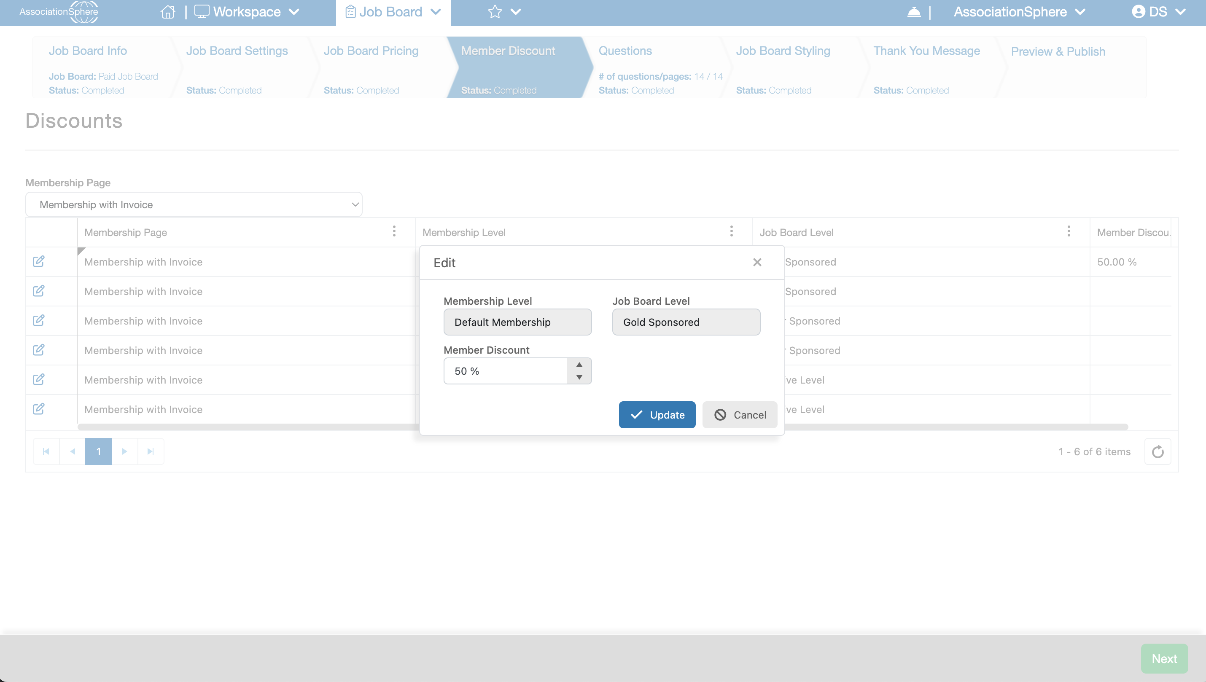Click the Job Board Level field in Edit dialog
1206x682 pixels.
[686, 322]
